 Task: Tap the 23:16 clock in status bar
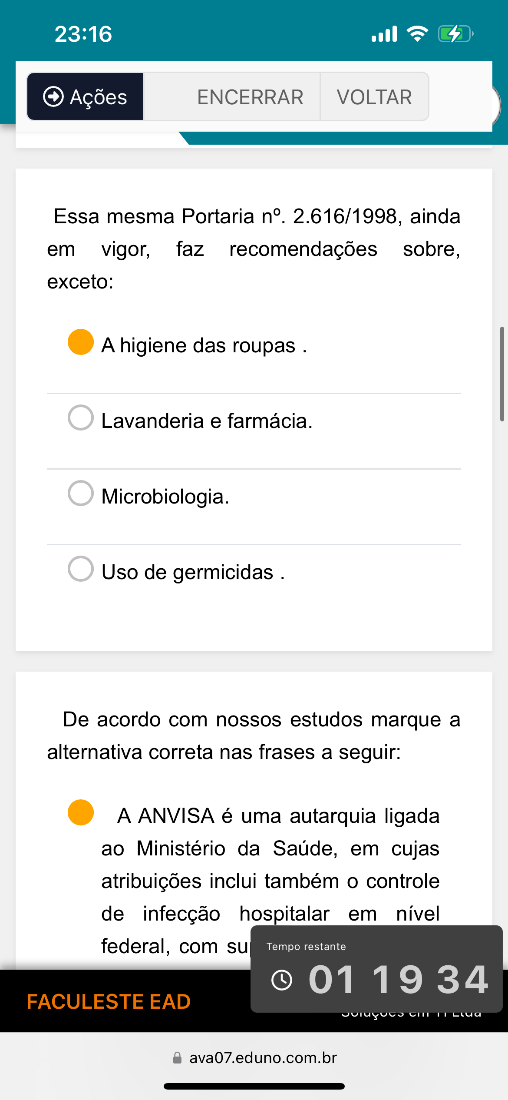pos(83,34)
